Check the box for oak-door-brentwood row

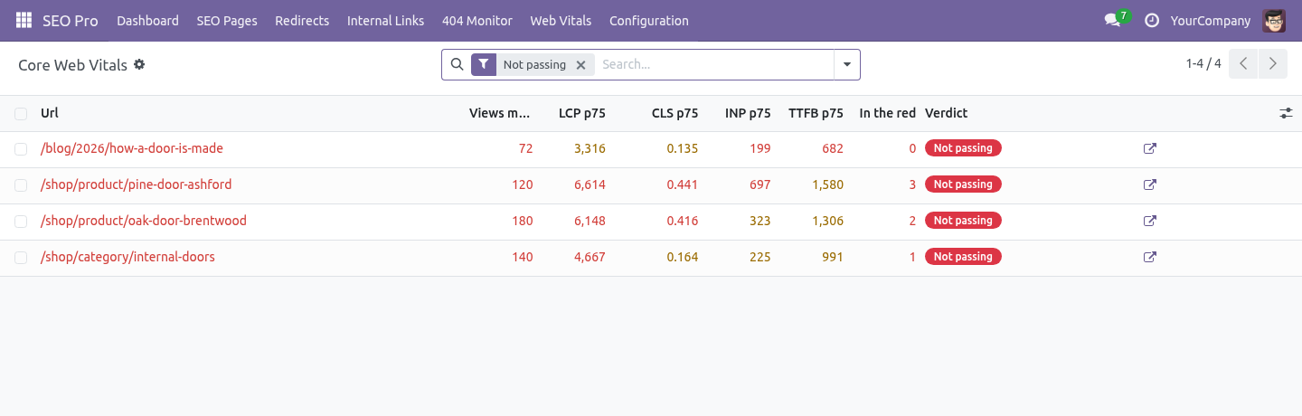(21, 221)
